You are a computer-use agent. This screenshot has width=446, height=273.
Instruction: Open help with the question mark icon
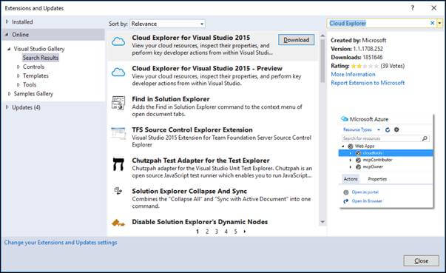413,8
